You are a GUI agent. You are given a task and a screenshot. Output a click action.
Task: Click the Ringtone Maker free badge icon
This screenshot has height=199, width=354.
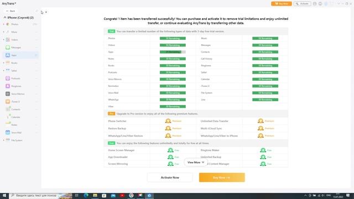coord(263,150)
